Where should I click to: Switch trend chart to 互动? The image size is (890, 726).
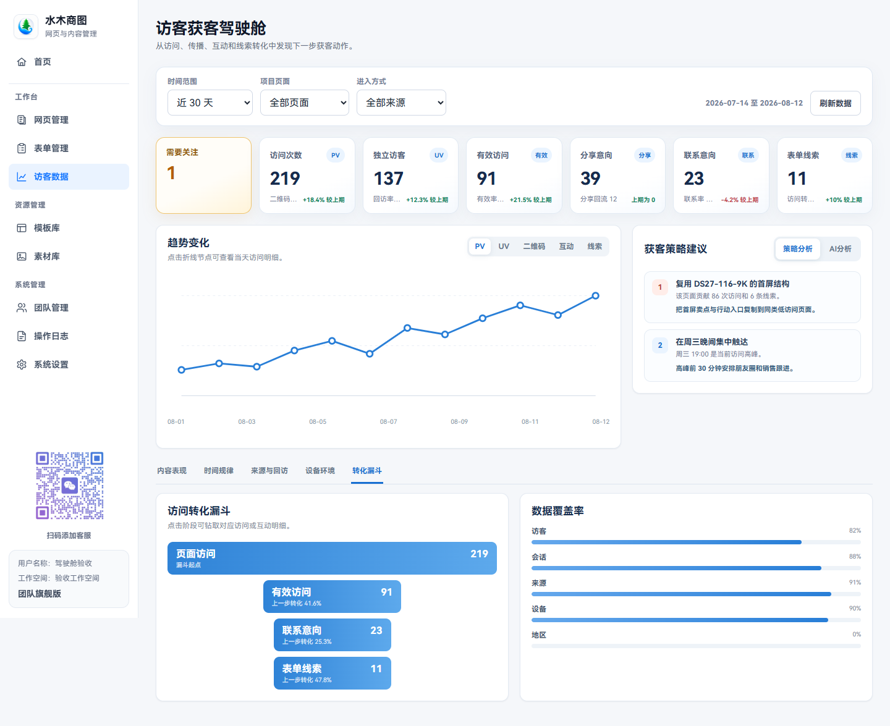(x=566, y=247)
